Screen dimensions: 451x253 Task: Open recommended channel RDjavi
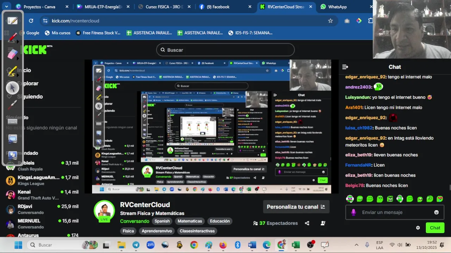pos(42,209)
